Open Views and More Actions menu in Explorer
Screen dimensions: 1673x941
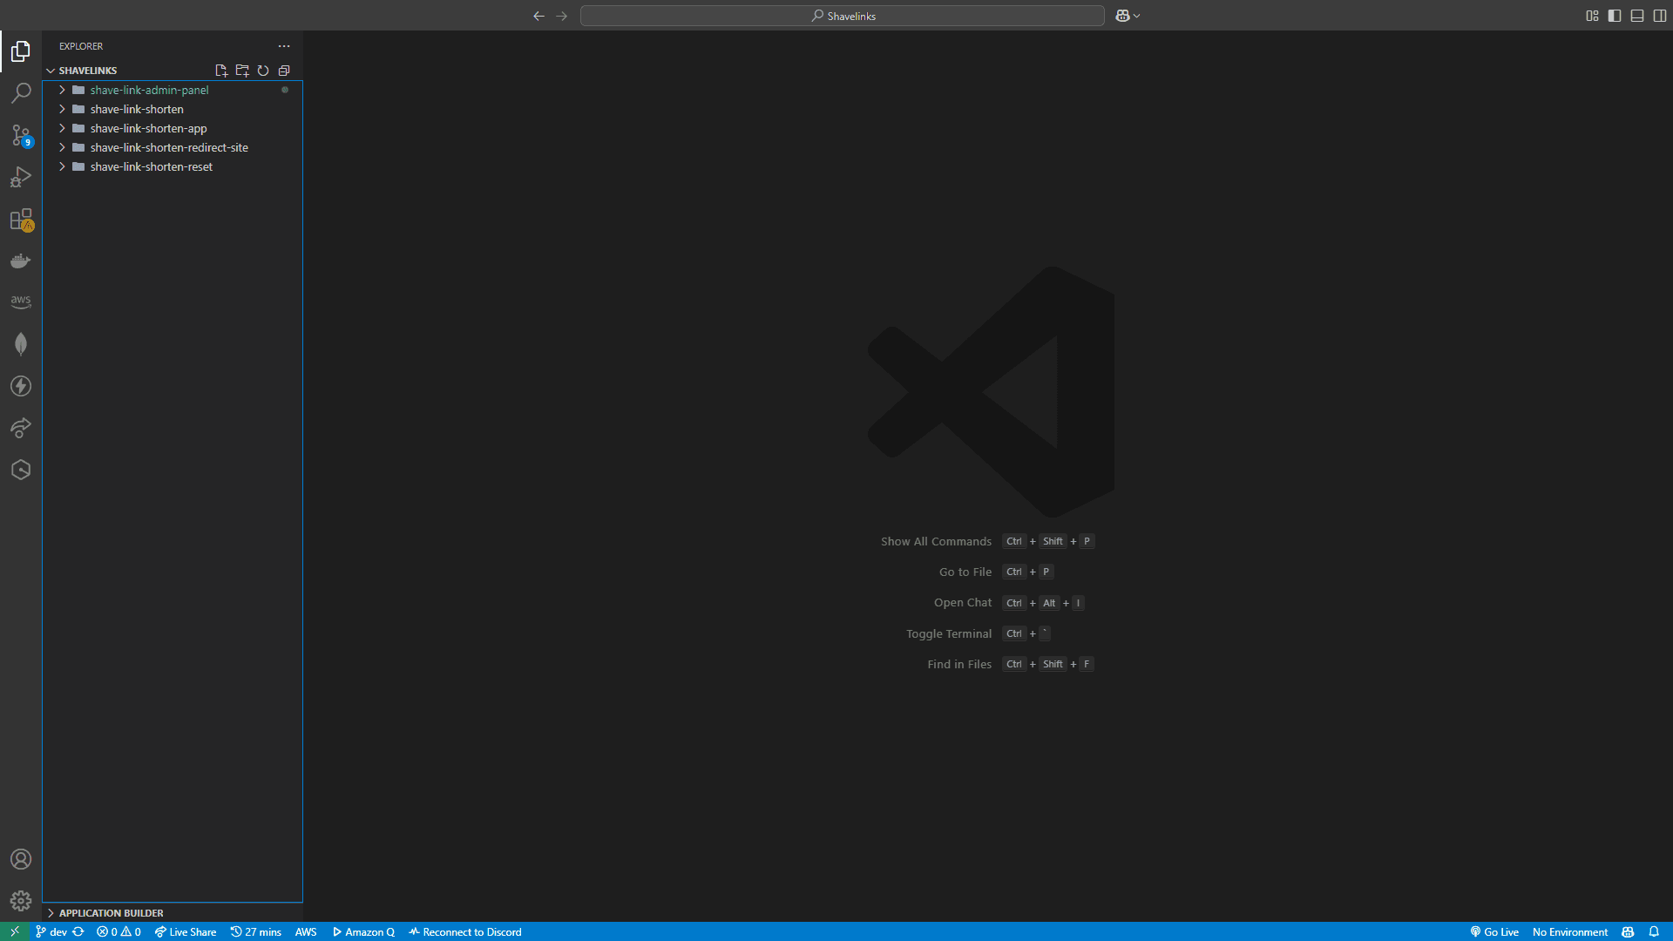pos(284,46)
